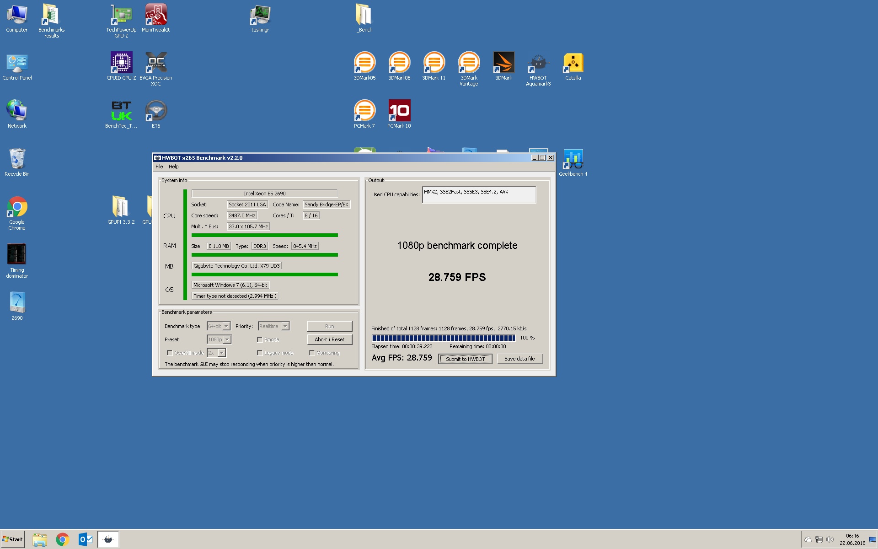Open Outlook from the taskbar

tap(86, 540)
